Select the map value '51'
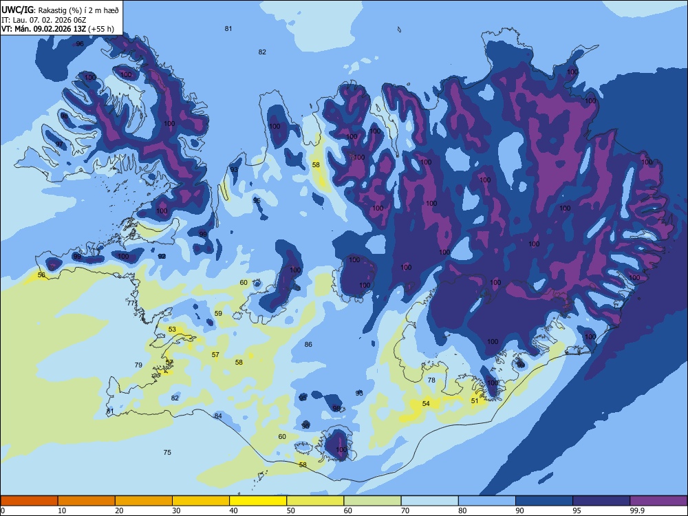The width and height of the screenshot is (688, 516). [x=475, y=400]
